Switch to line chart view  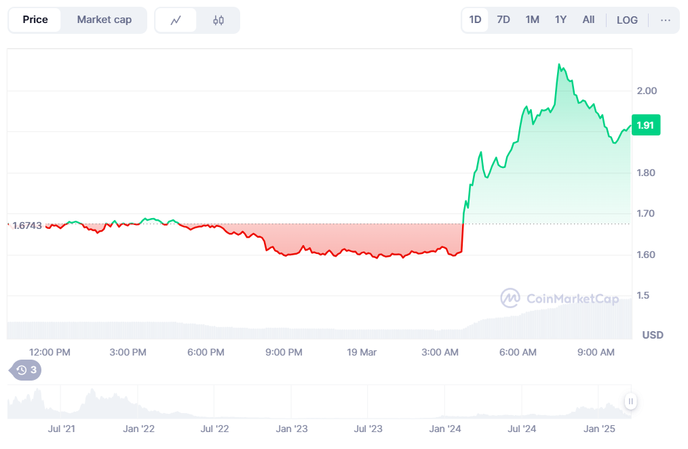pyautogui.click(x=176, y=20)
